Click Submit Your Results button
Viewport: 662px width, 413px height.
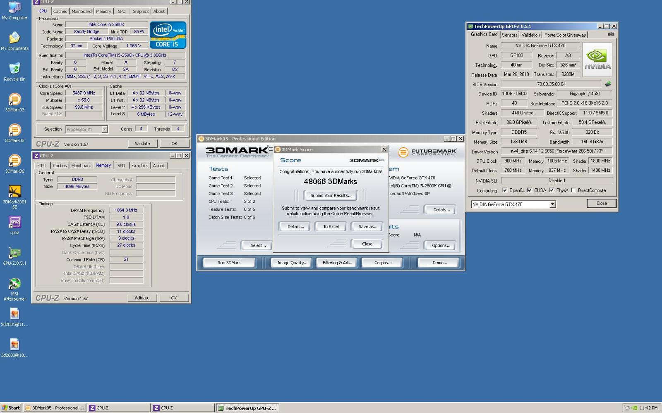331,195
